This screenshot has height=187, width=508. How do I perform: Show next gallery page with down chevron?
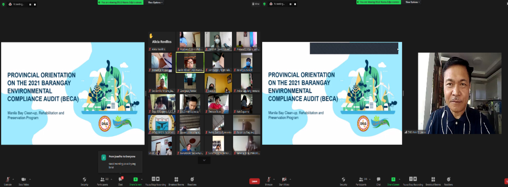pyautogui.click(x=204, y=160)
